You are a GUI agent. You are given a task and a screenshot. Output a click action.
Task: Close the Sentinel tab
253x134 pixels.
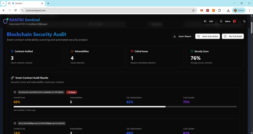tap(42, 3)
